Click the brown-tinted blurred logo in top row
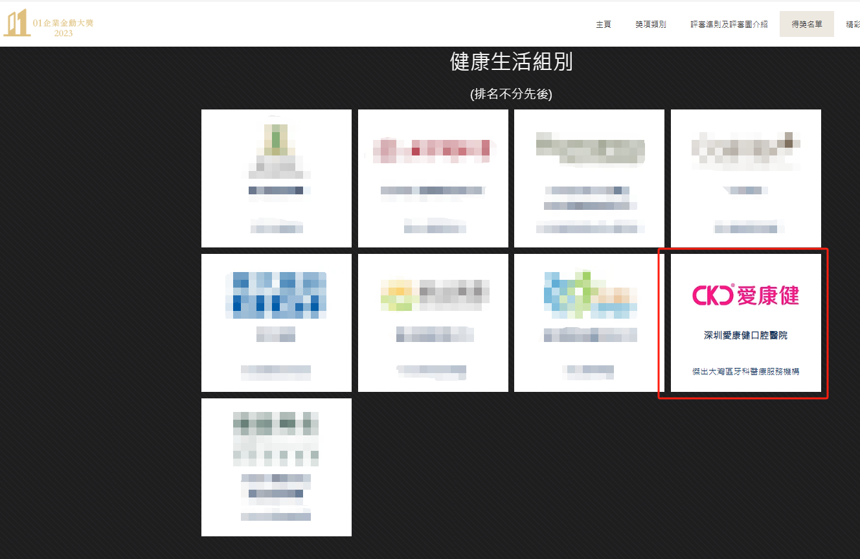Viewport: 860px width, 559px height. 745,149
